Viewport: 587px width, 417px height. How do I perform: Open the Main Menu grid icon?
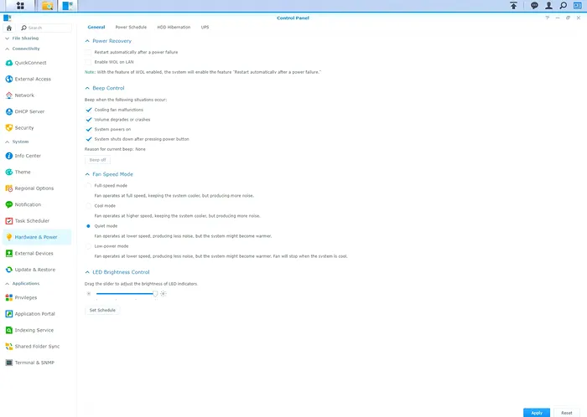click(20, 6)
